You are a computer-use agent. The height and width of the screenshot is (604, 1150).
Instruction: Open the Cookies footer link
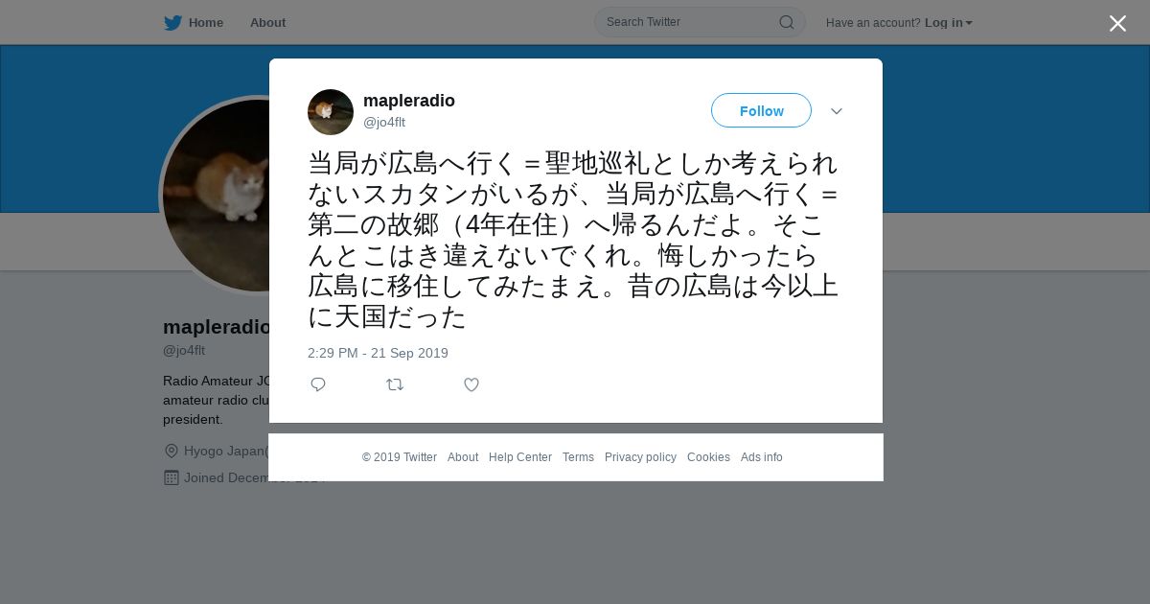(708, 457)
